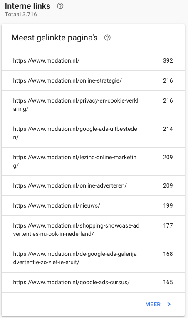The width and height of the screenshot is (188, 318).
Task: Open the MEER link for more pages
Action: click(x=153, y=304)
